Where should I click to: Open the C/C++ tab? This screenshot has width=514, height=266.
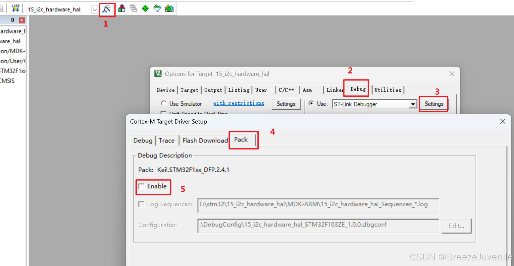click(286, 90)
